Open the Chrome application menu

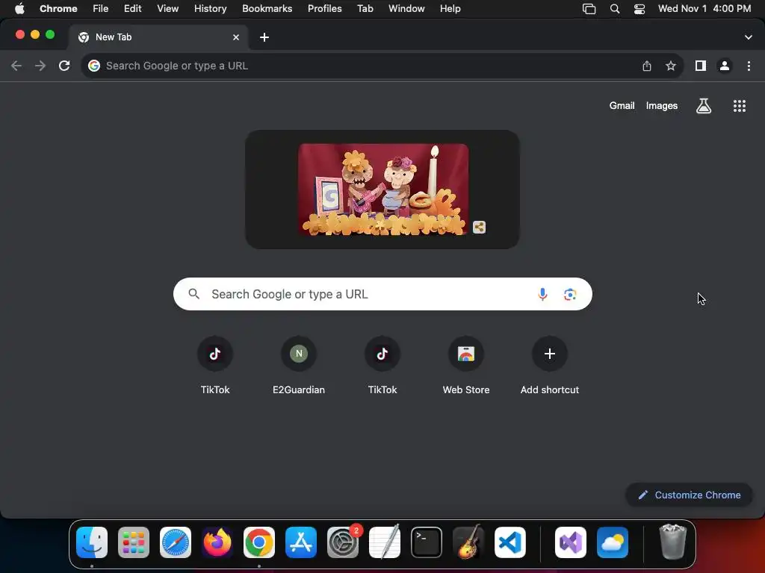click(x=58, y=8)
